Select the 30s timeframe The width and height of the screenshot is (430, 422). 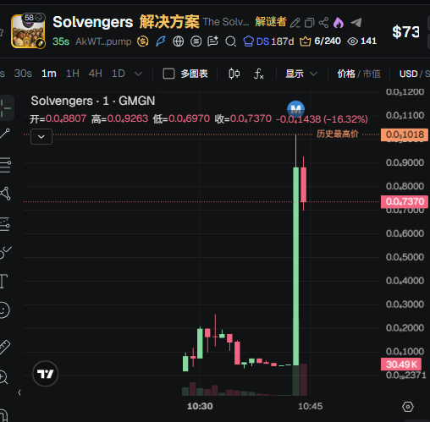click(23, 74)
